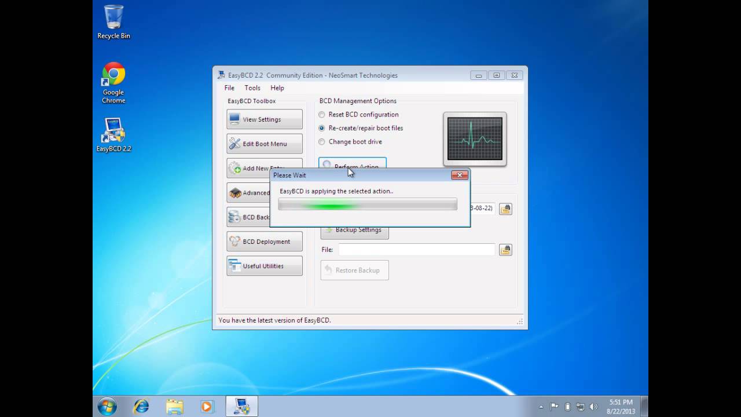Click Edit Boot Menu button
This screenshot has width=741, height=417.
[x=265, y=144]
